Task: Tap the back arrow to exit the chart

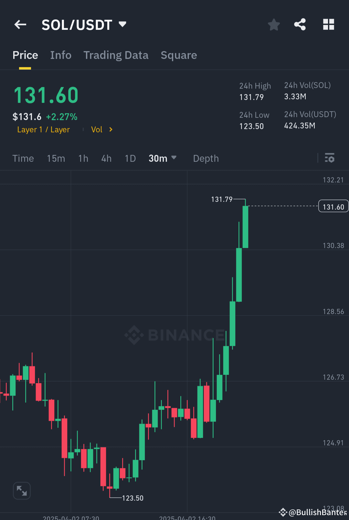Action: point(20,25)
